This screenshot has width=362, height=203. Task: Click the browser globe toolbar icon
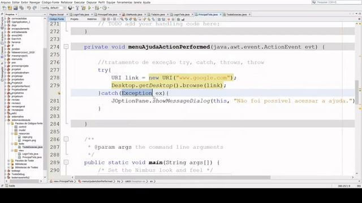70,8
